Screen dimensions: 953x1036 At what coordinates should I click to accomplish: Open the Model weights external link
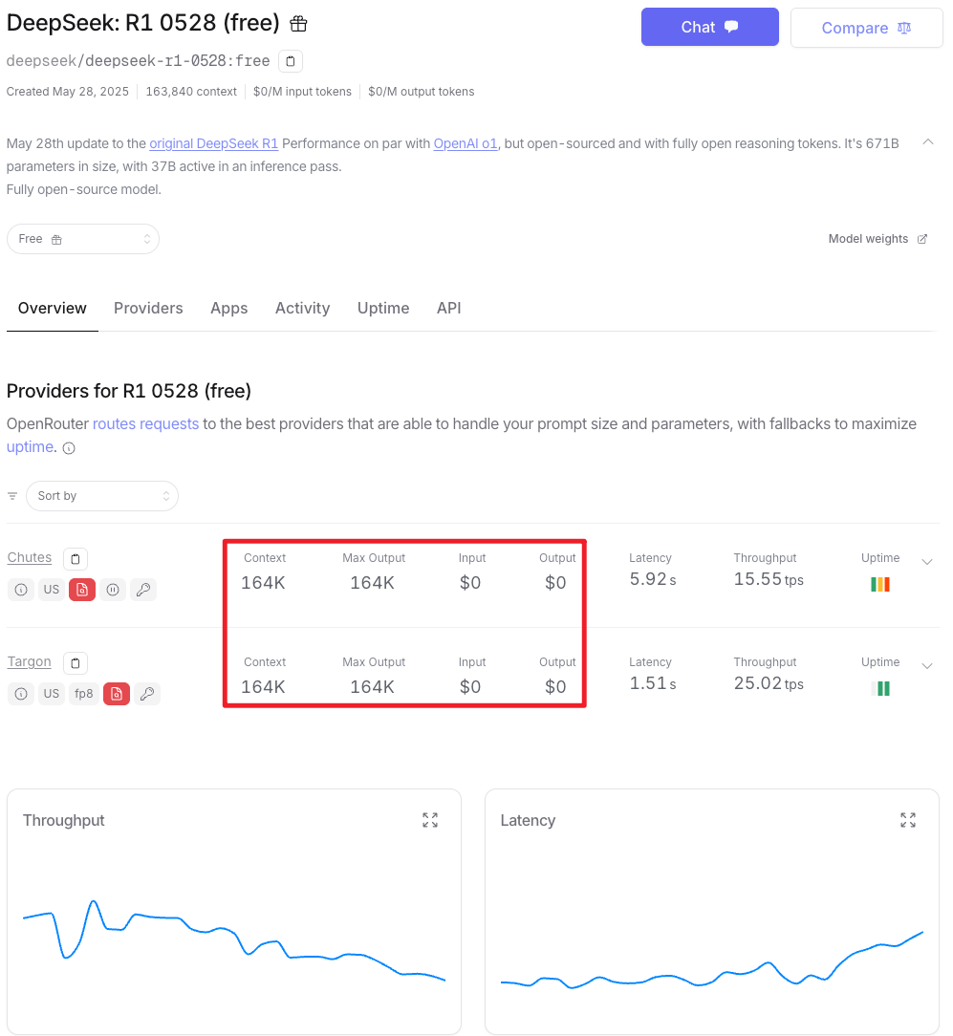click(877, 239)
